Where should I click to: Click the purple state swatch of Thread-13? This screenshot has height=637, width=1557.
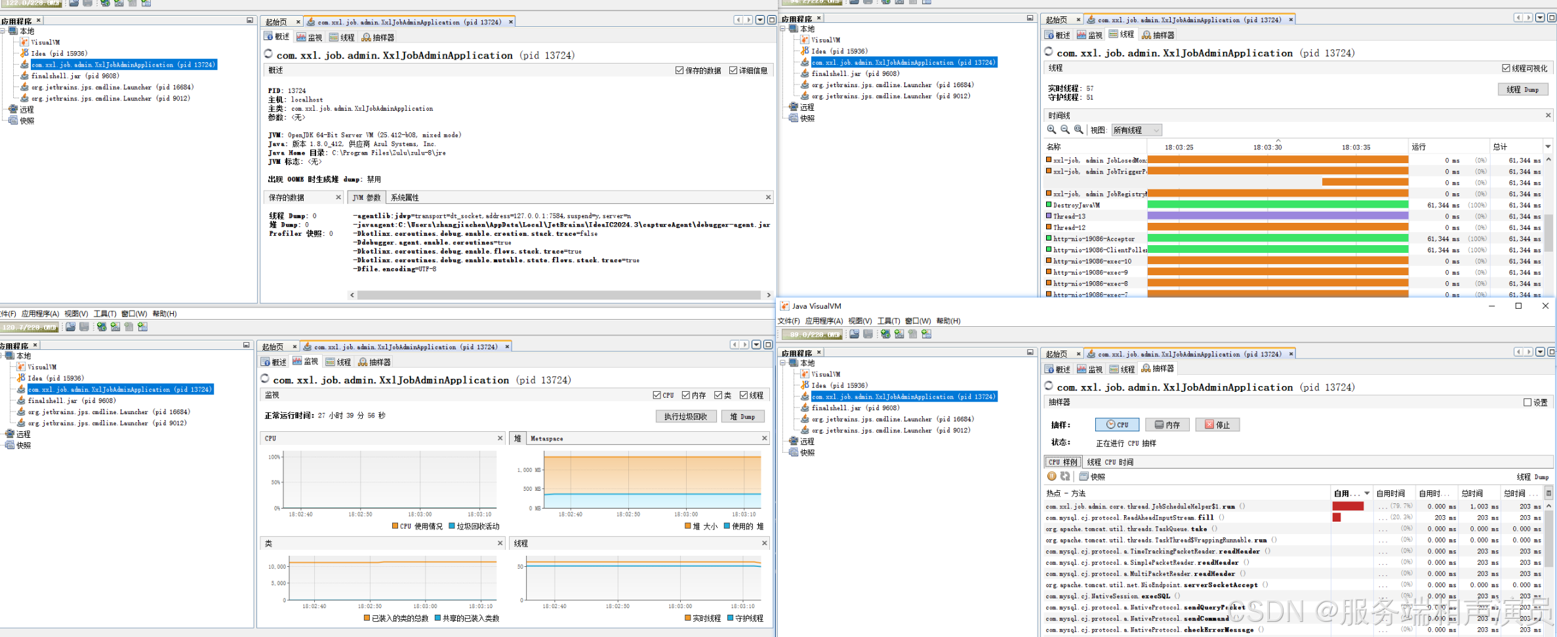1049,216
